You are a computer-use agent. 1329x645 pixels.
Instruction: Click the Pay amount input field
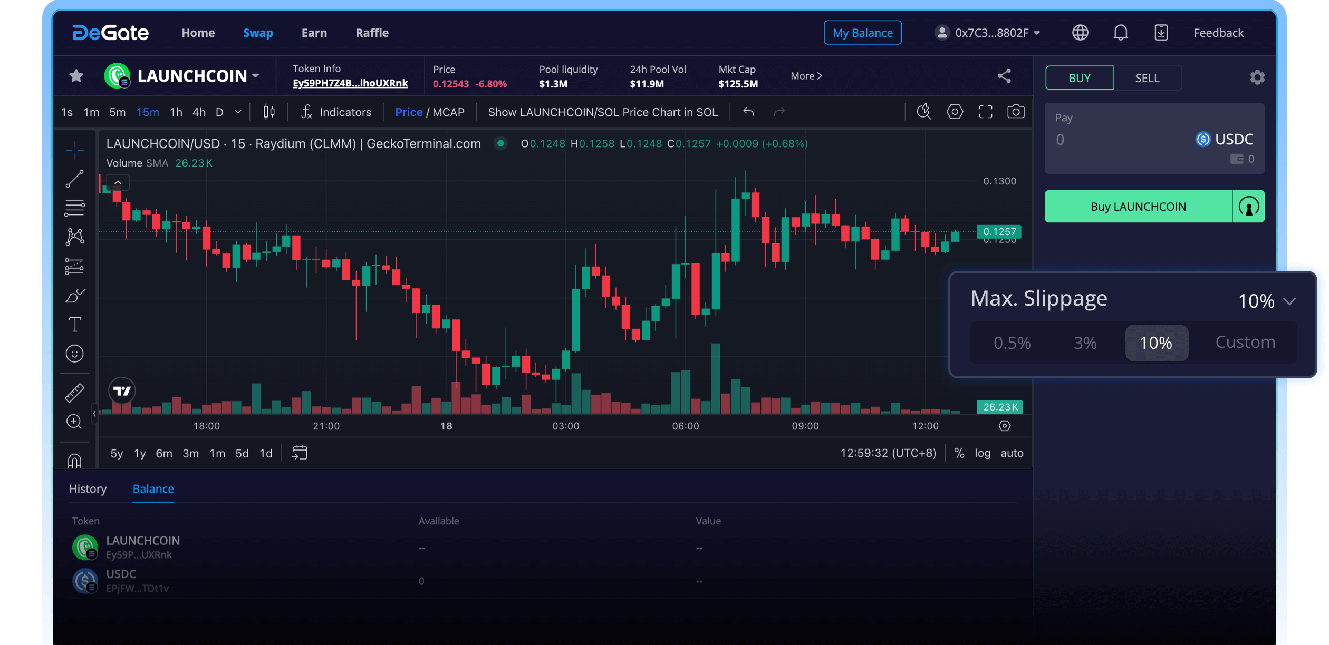[x=1118, y=140]
